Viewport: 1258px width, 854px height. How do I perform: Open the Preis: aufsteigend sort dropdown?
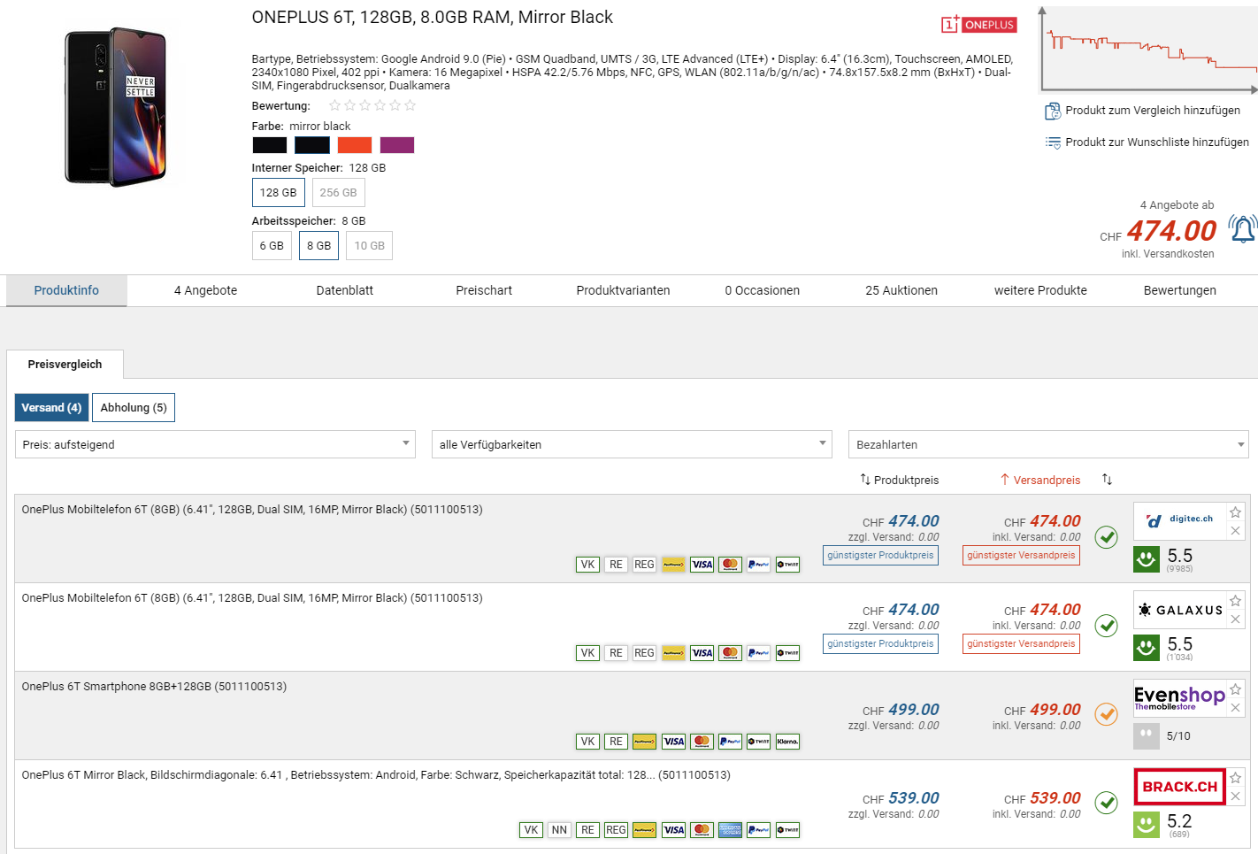[x=215, y=444]
